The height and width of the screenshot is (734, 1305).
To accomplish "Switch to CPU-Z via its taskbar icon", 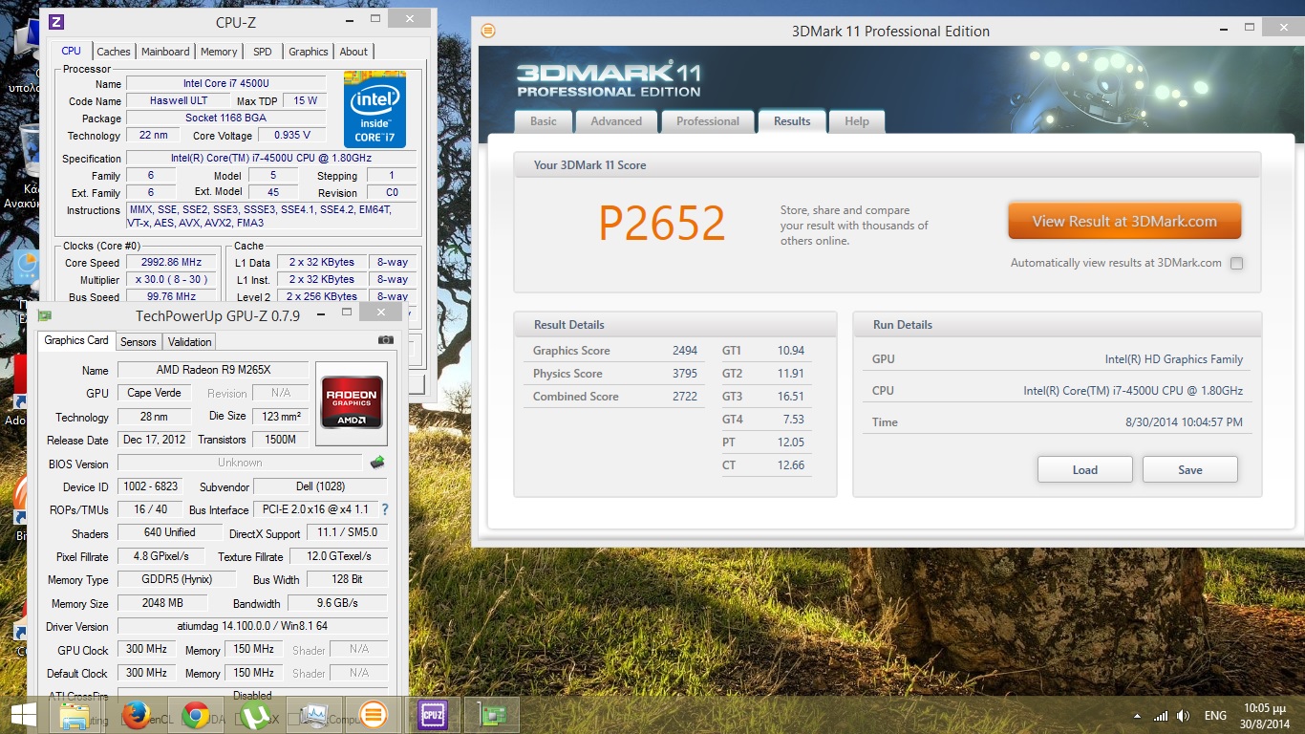I will (433, 715).
